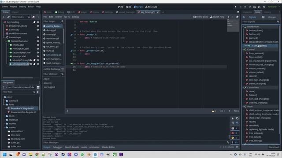Toggle visibility of DirectionalLight3D node
This screenshot has height=158, width=282.
point(38,26)
